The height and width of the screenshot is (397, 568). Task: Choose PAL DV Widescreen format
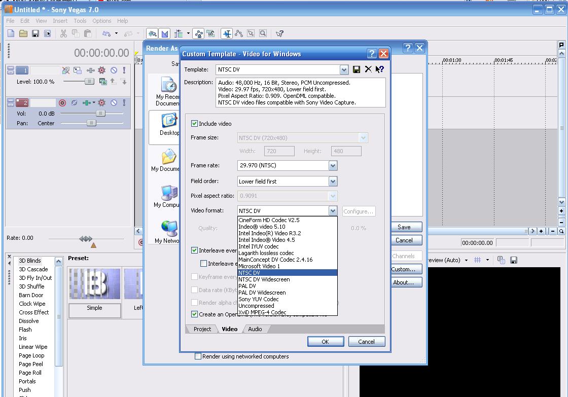tap(288, 293)
